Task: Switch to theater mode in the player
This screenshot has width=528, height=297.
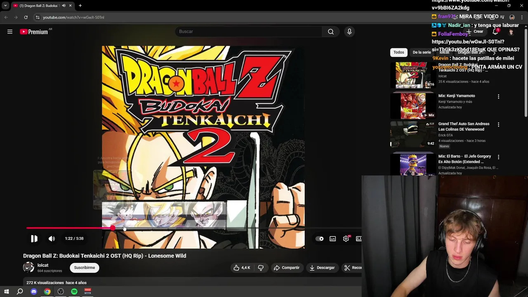Action: pyautogui.click(x=359, y=238)
